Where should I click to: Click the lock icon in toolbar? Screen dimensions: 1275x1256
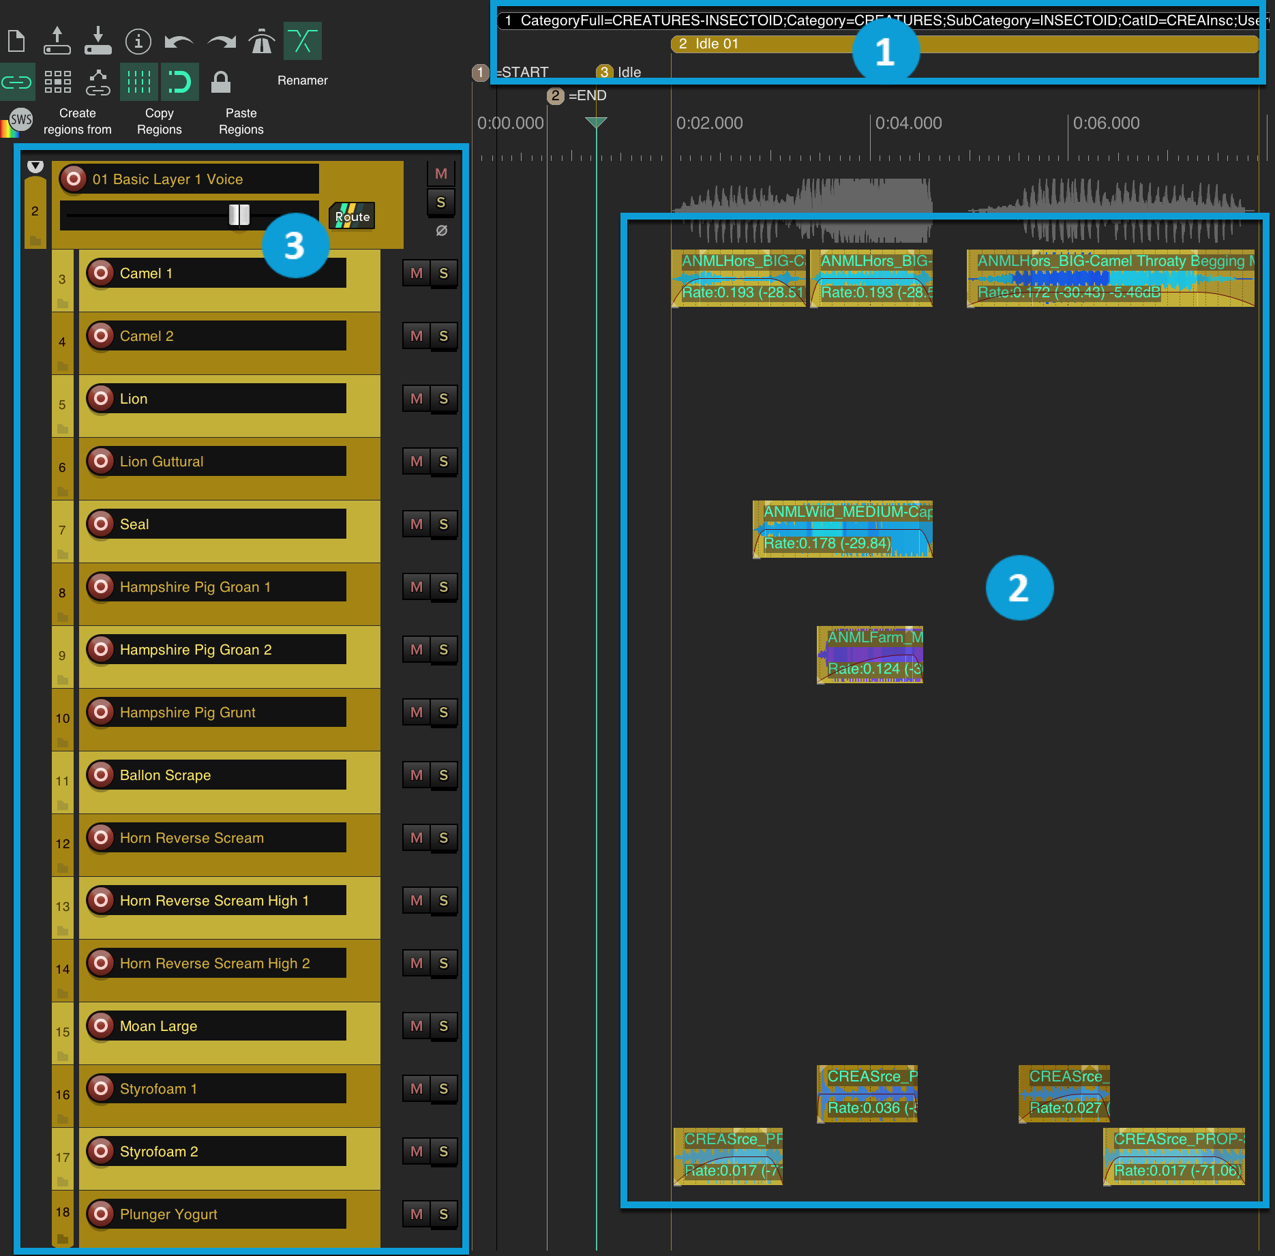click(220, 83)
